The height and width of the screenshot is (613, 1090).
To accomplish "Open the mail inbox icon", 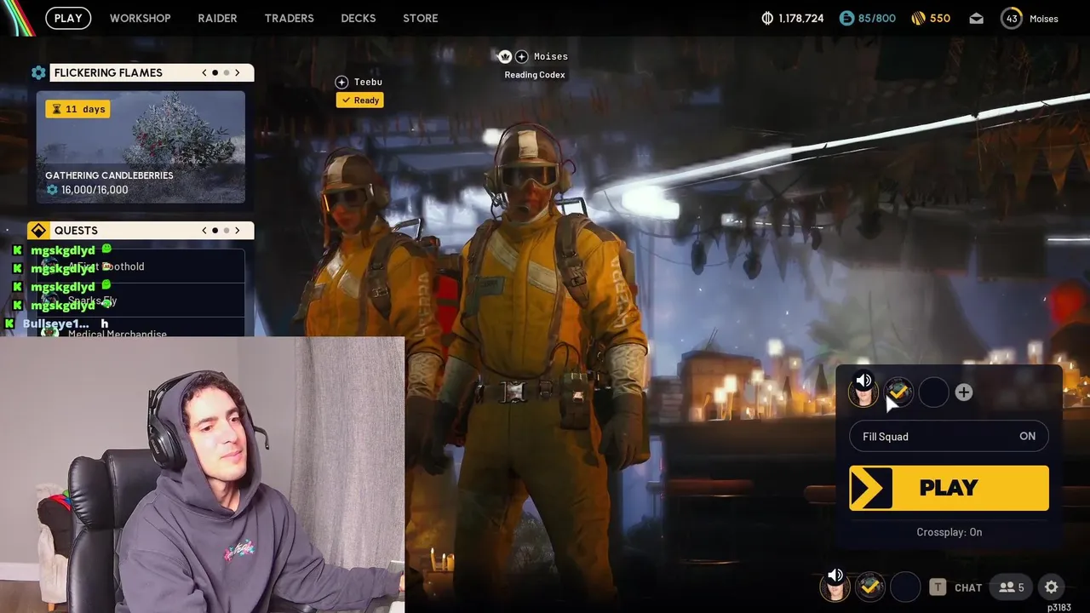I will (x=976, y=18).
